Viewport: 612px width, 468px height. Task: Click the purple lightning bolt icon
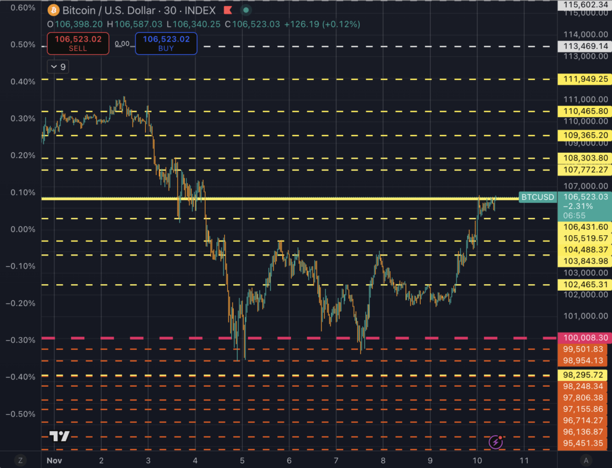[x=496, y=442]
